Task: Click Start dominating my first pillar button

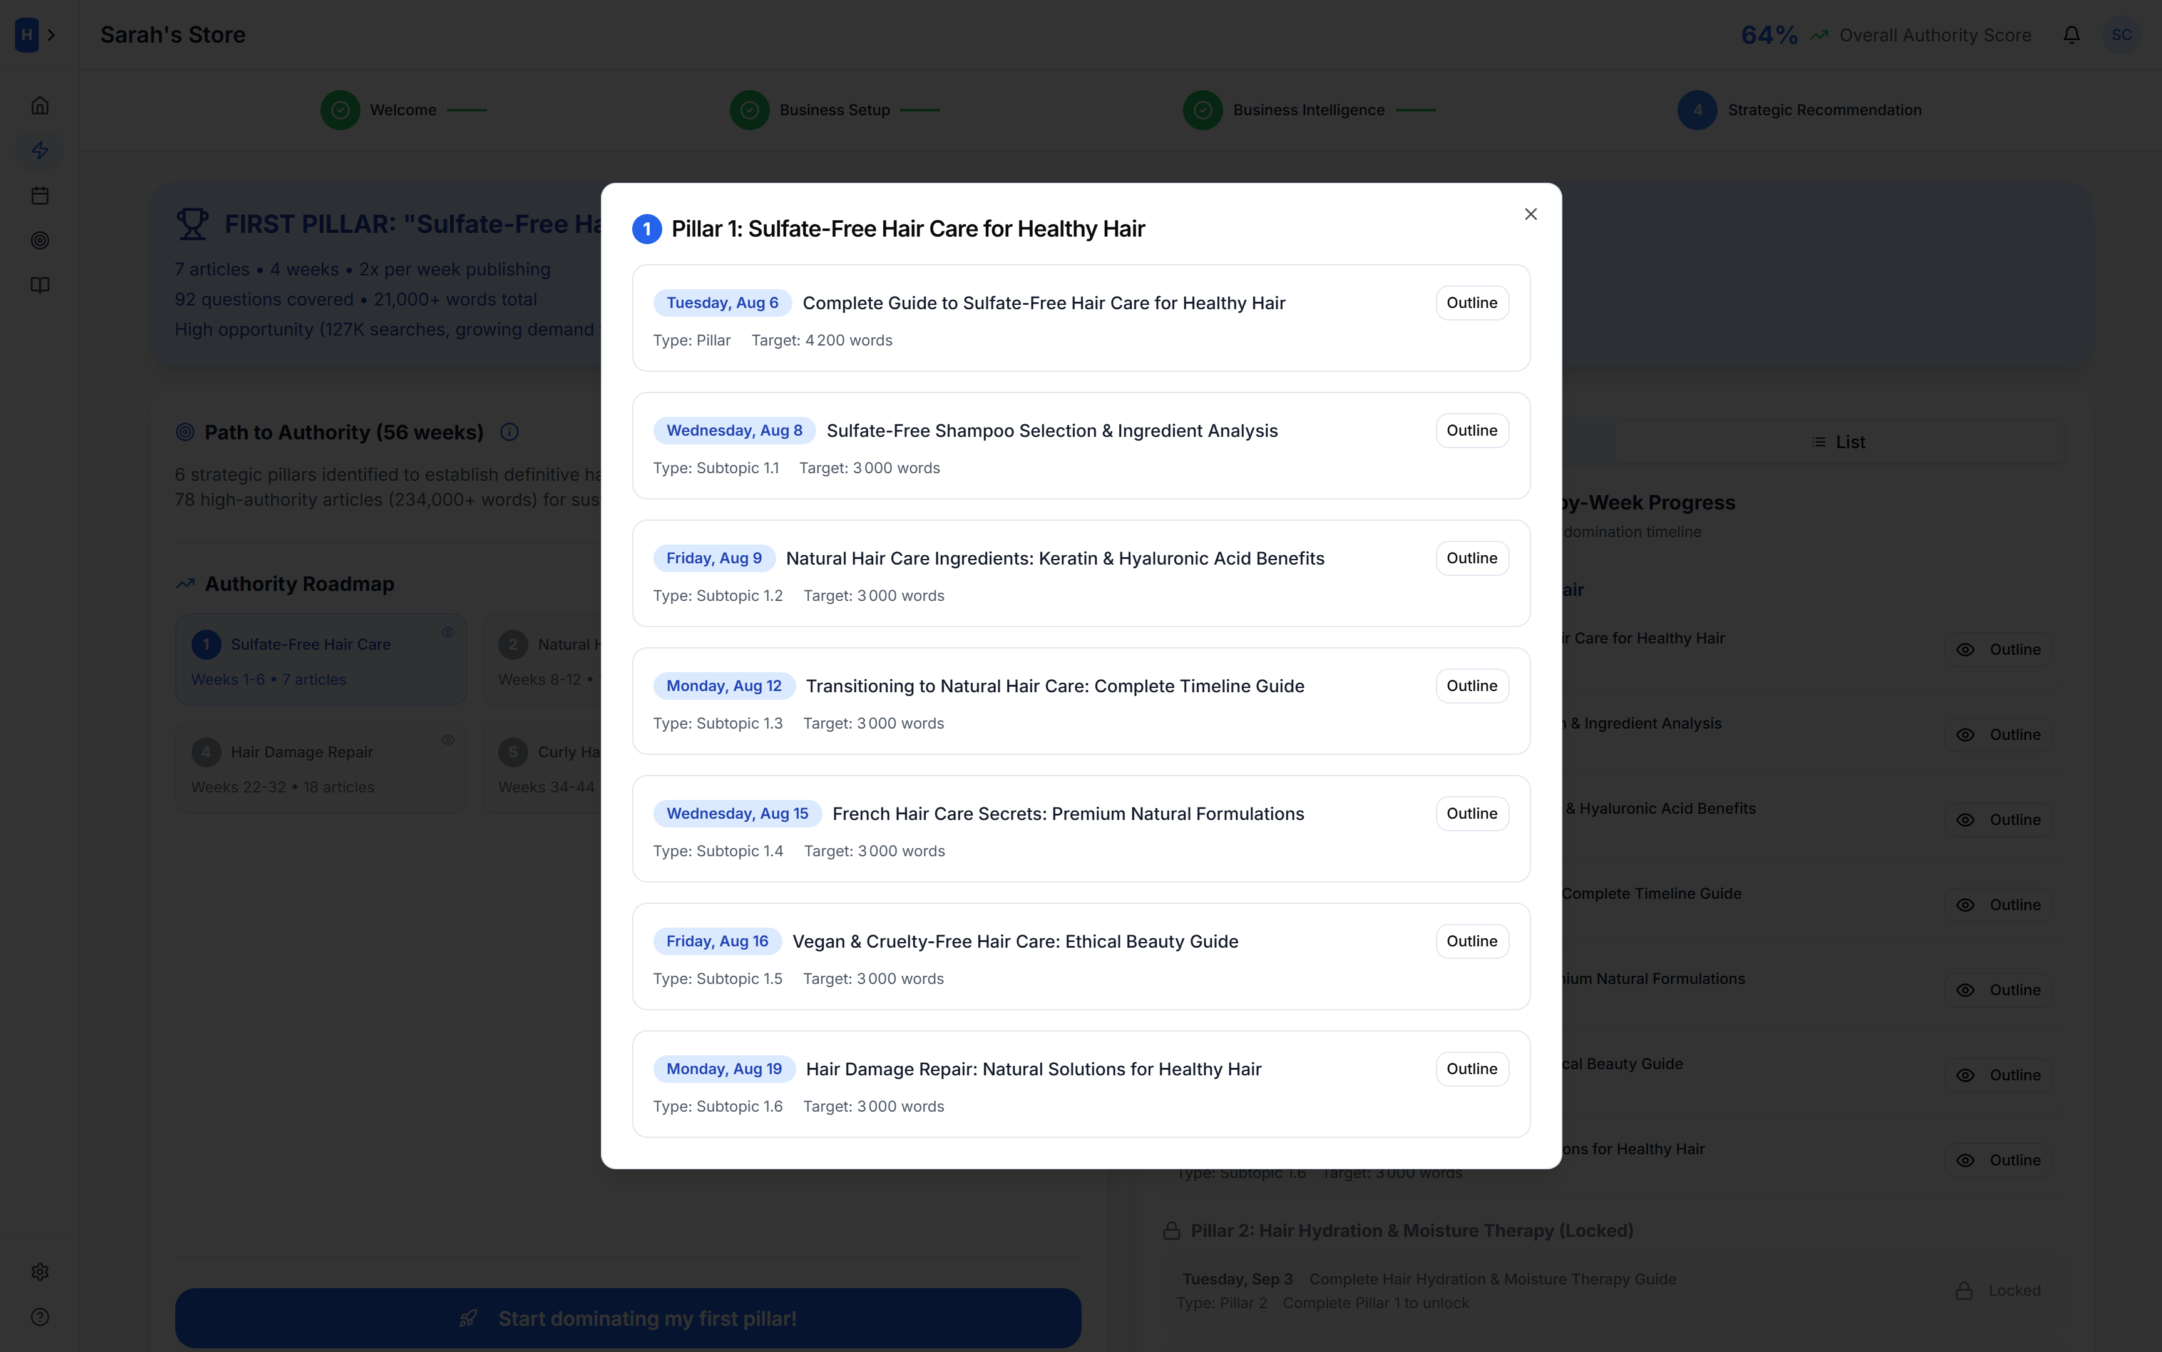Action: click(628, 1318)
